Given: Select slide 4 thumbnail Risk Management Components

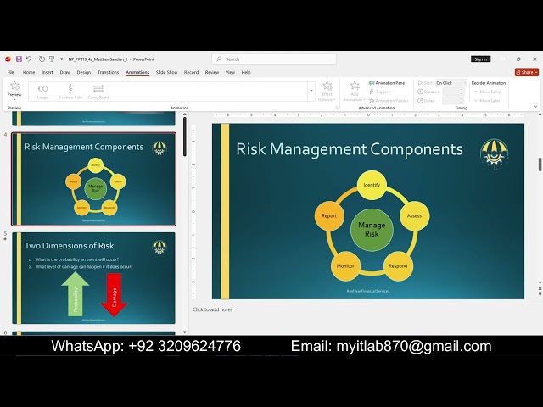Looking at the screenshot, I should coord(93,179).
